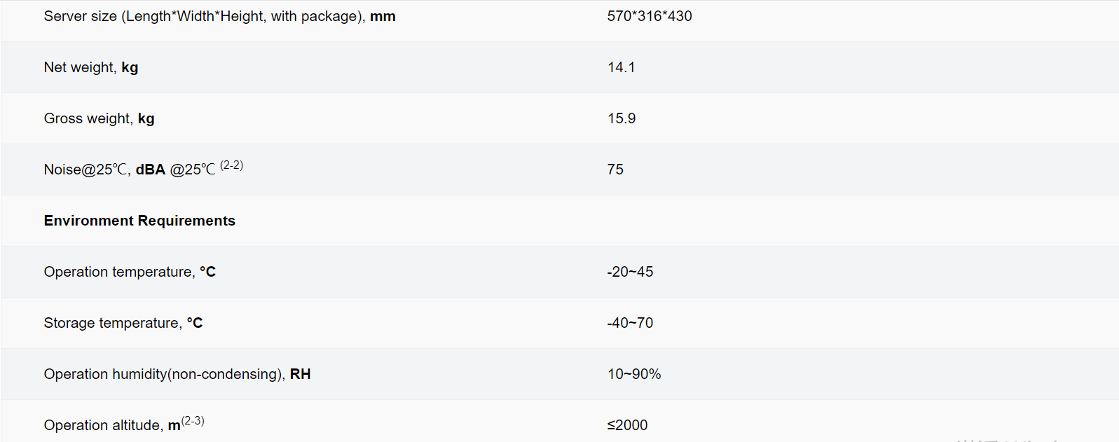Select the -20~45 temperature value

630,272
